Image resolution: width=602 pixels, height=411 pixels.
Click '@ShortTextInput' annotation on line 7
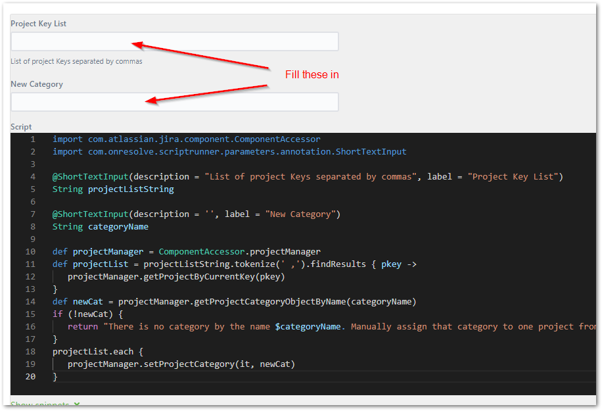[x=90, y=214]
